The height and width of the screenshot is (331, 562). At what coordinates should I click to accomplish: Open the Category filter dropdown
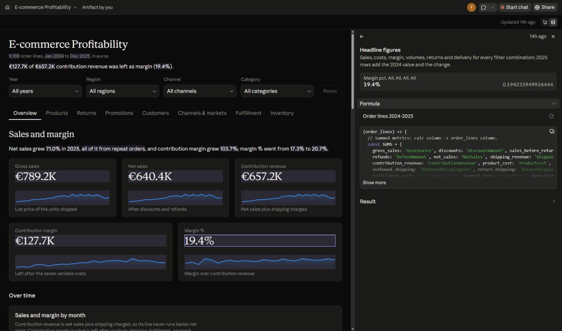[277, 91]
